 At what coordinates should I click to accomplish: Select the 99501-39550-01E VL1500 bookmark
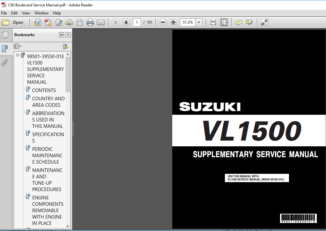(x=46, y=69)
